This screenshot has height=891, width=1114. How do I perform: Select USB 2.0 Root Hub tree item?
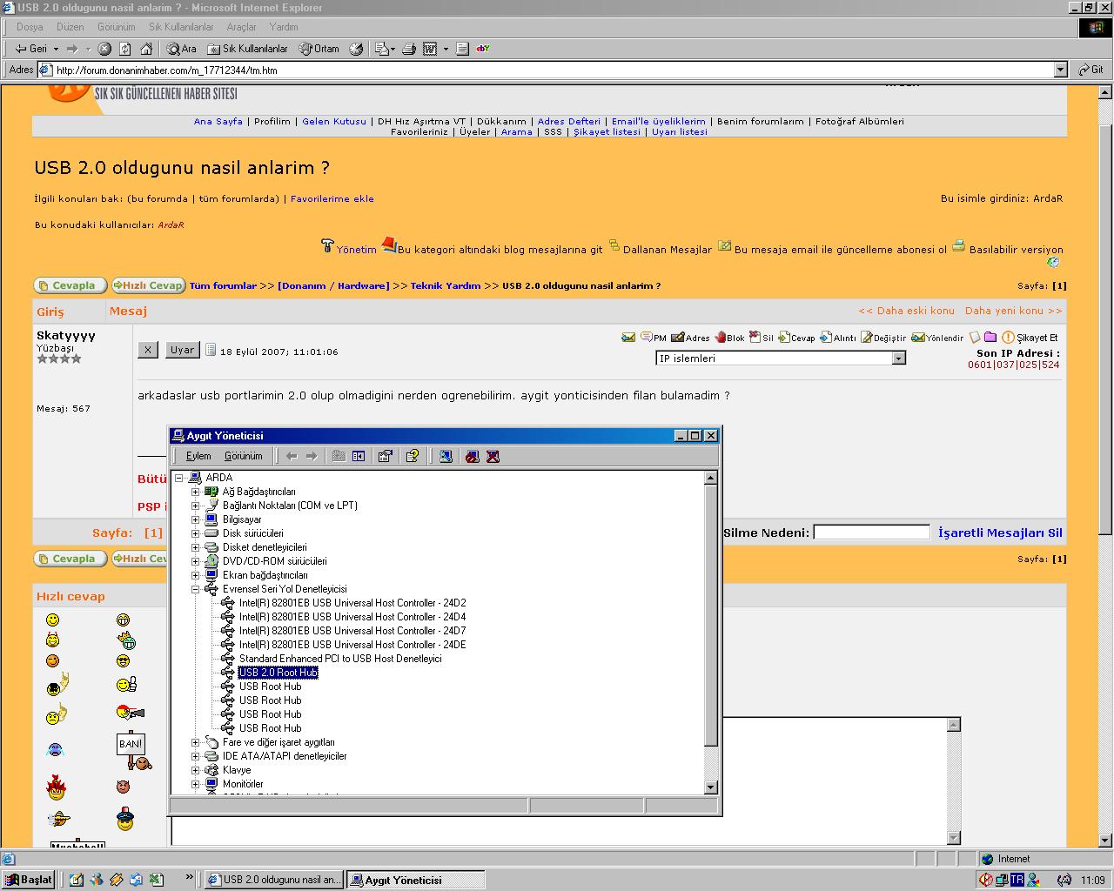(x=278, y=673)
